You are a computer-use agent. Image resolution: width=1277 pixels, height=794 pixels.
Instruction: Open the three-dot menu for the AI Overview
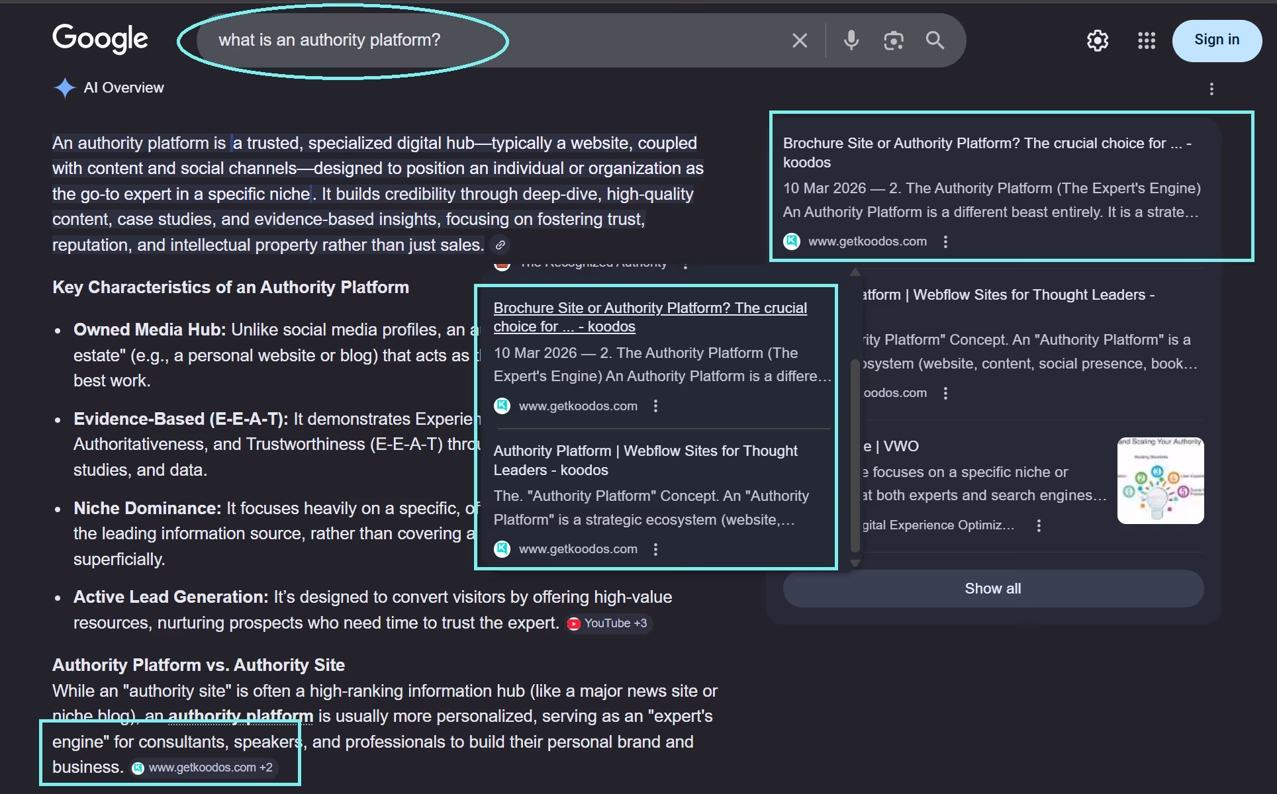(1212, 89)
